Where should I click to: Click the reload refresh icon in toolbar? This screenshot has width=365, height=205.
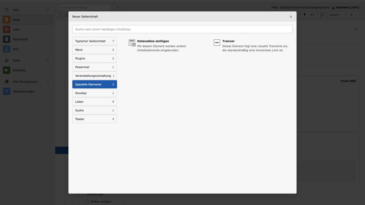pos(312,15)
